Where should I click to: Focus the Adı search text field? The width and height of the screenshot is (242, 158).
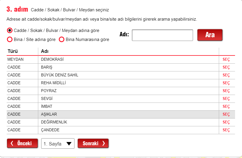[x=162, y=35]
